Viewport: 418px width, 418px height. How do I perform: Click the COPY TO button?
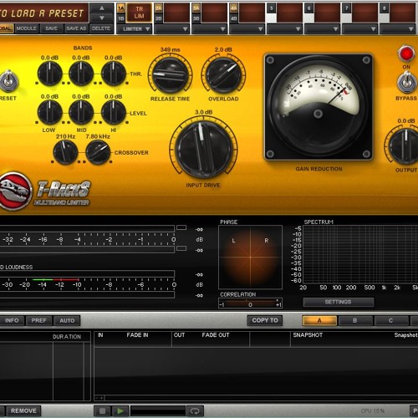tap(265, 320)
